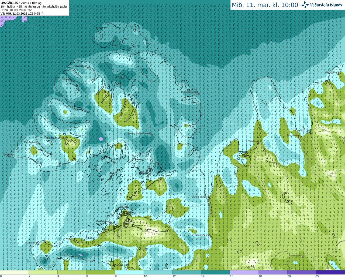This screenshot has width=345, height=278.
Task: Select the 0–2 m/s pale yellow legend swatch
Action: (x=15, y=272)
